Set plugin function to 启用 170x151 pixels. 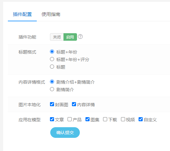(x=70, y=37)
